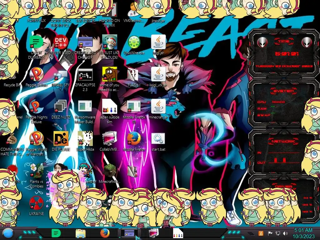Open the CollabVMB... monitor shortcut
320x240 pixels.
110,138
